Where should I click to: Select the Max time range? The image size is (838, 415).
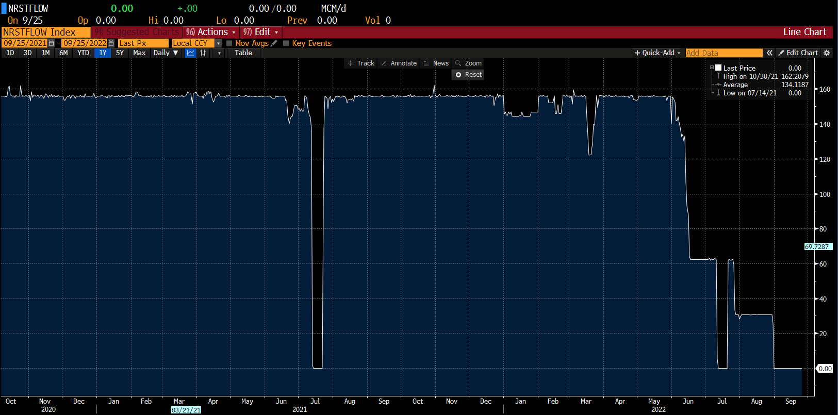[139, 53]
